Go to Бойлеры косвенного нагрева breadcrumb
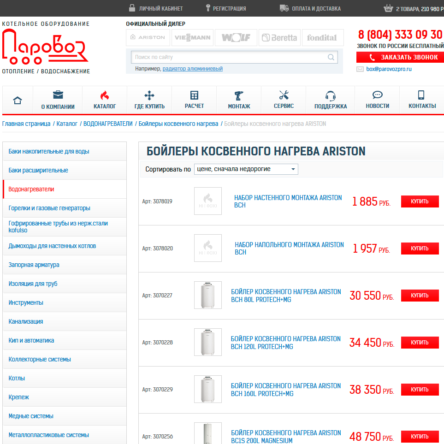Screen dimensions: 444x444 (x=178, y=124)
